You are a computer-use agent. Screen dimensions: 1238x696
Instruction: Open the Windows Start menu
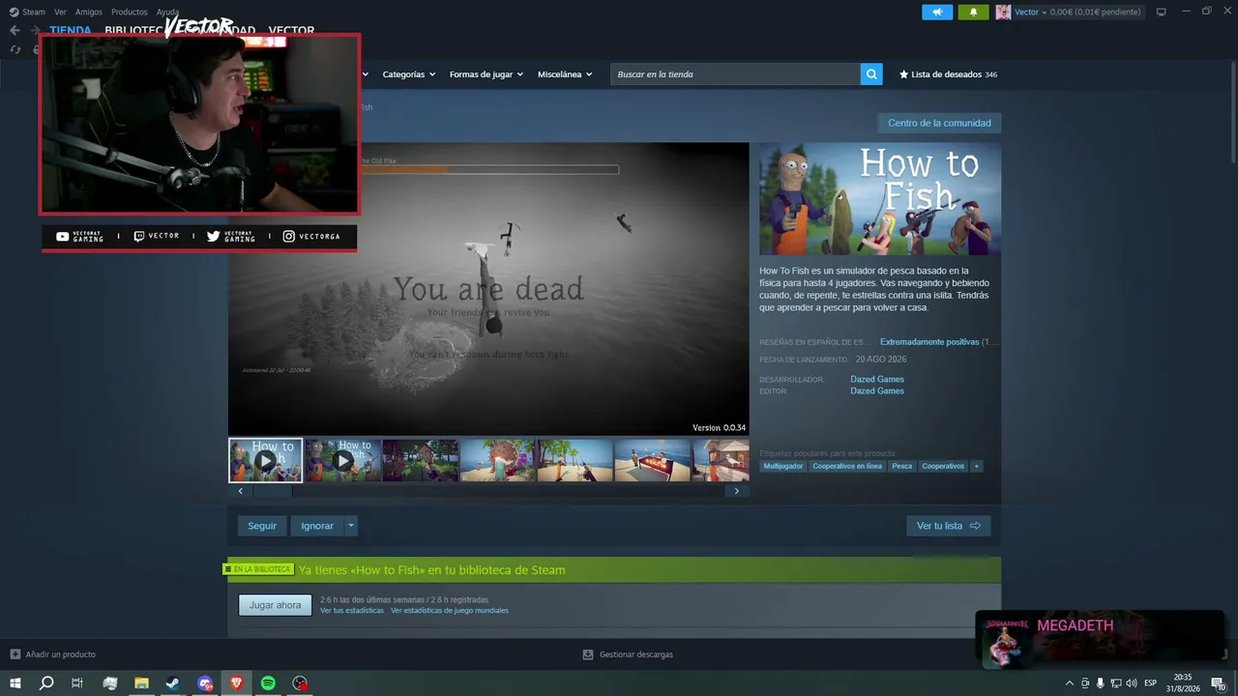15,683
